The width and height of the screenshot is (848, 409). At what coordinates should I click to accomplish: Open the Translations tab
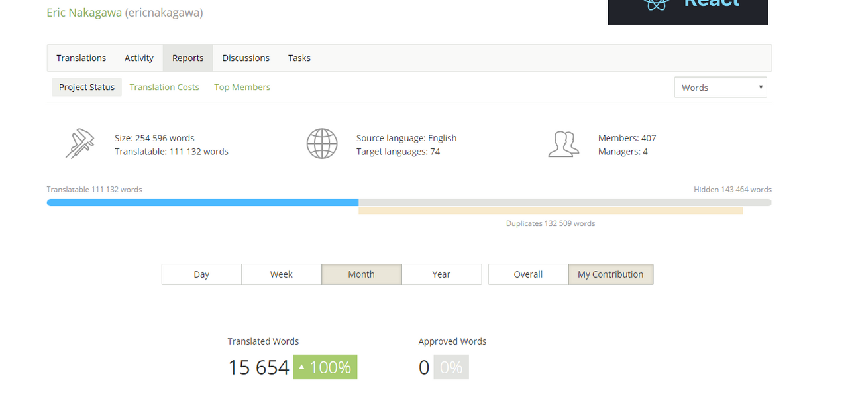pyautogui.click(x=81, y=58)
